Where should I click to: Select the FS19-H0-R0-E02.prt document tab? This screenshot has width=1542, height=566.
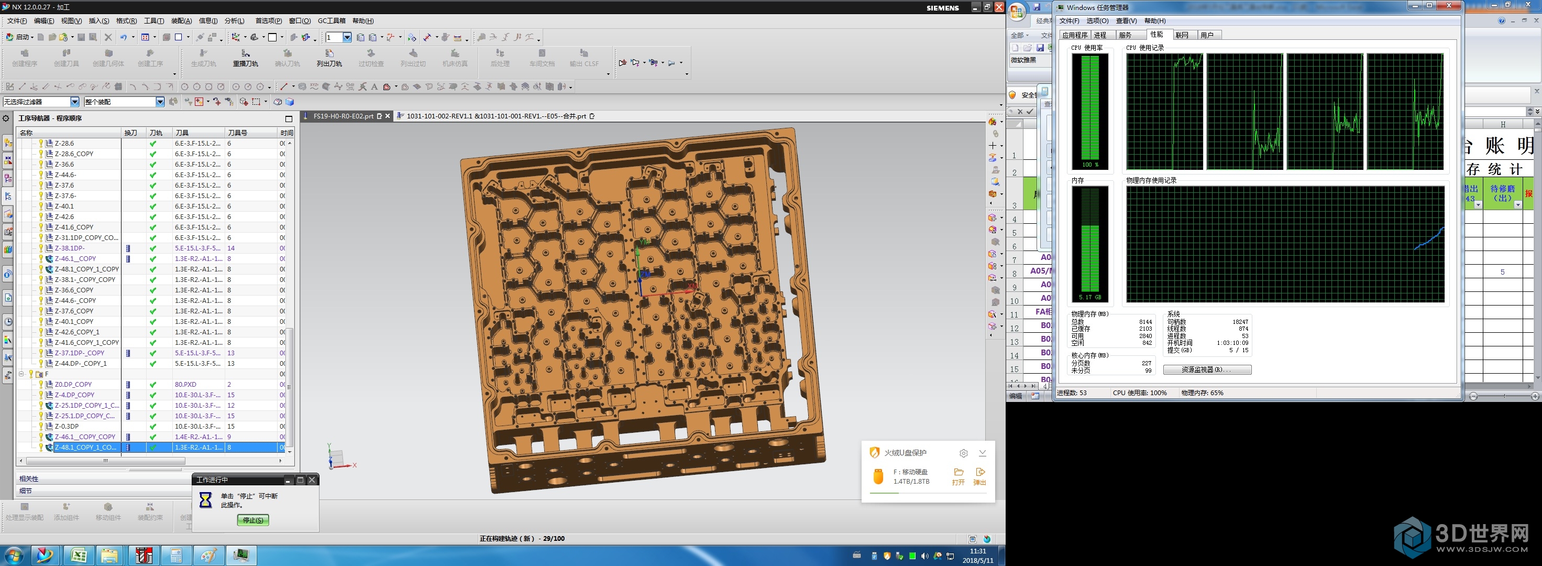click(343, 116)
